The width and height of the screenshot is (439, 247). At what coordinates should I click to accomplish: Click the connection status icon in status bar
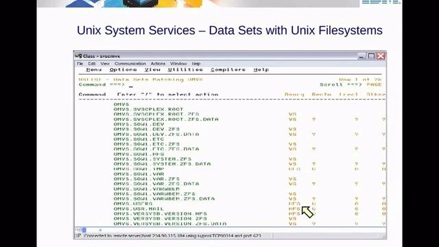(78, 236)
